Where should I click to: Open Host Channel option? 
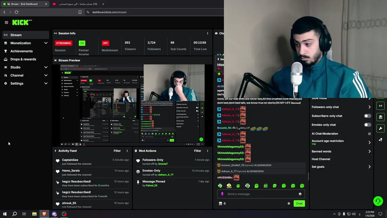pos(321,159)
